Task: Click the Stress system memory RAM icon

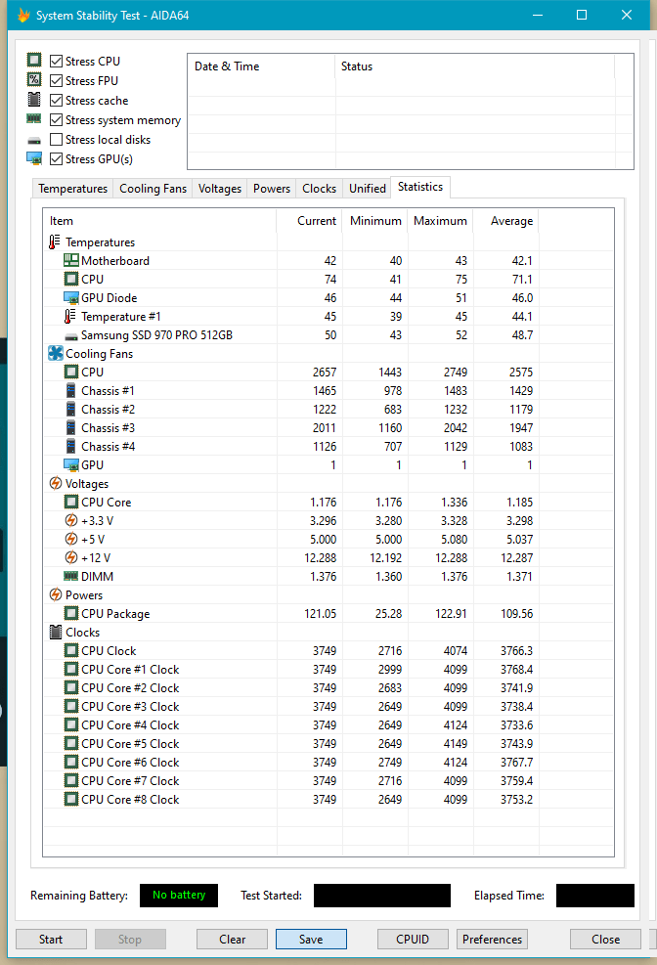Action: 34,118
